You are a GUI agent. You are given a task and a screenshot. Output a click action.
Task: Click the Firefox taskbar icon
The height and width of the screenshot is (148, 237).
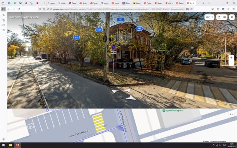[18, 145]
